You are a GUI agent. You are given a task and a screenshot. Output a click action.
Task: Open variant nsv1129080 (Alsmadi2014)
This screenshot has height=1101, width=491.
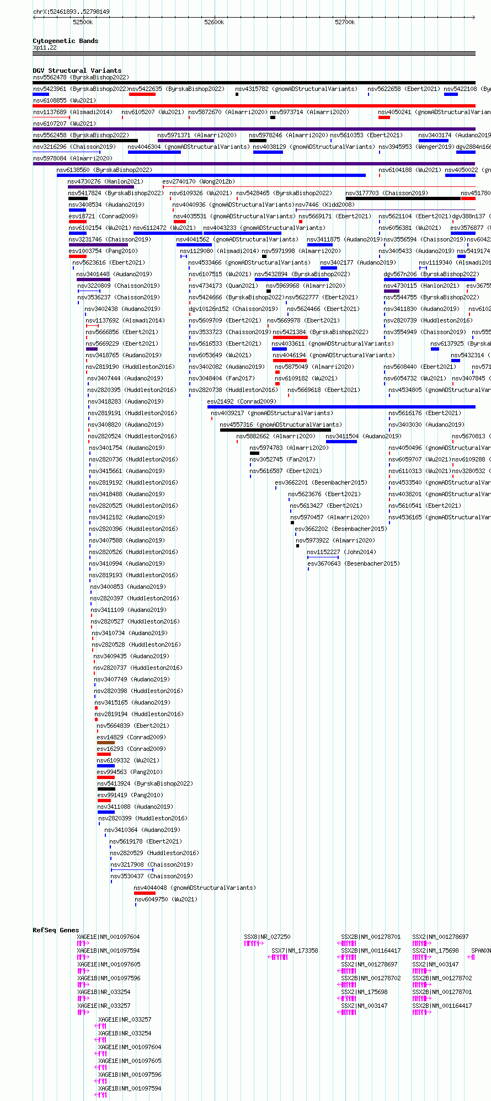[x=220, y=251]
